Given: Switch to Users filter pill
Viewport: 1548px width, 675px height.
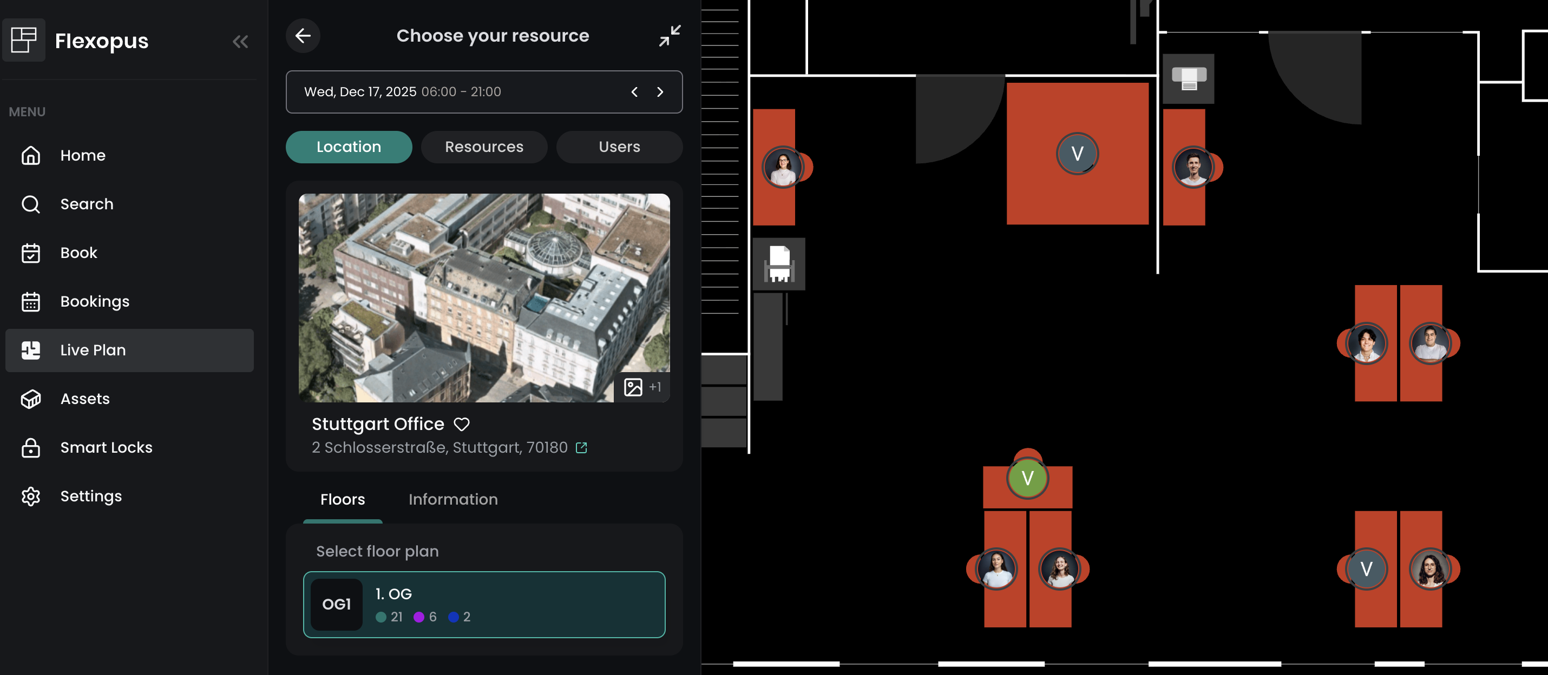Looking at the screenshot, I should [x=619, y=147].
